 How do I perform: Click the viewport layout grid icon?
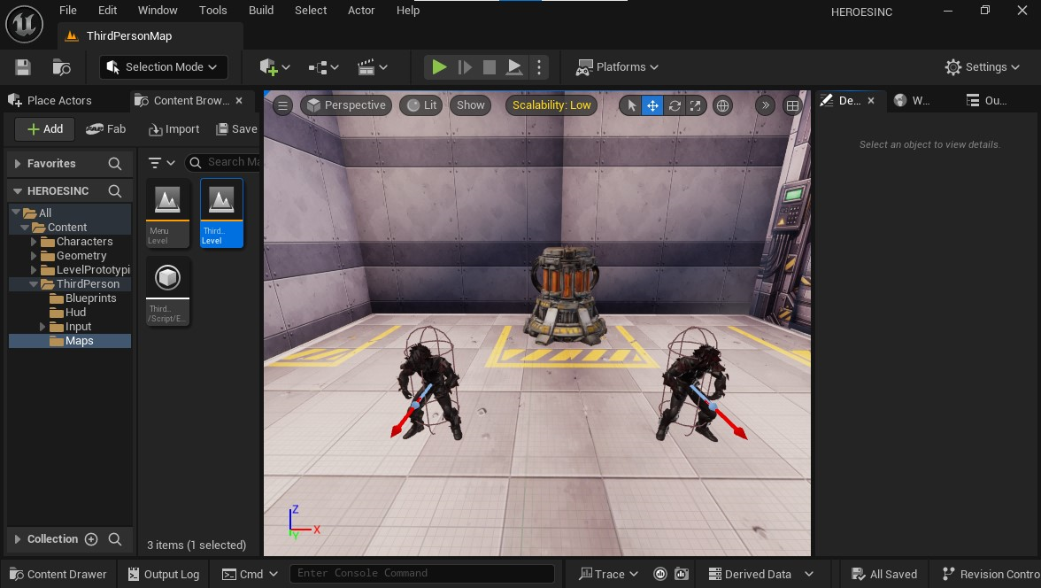pos(792,105)
